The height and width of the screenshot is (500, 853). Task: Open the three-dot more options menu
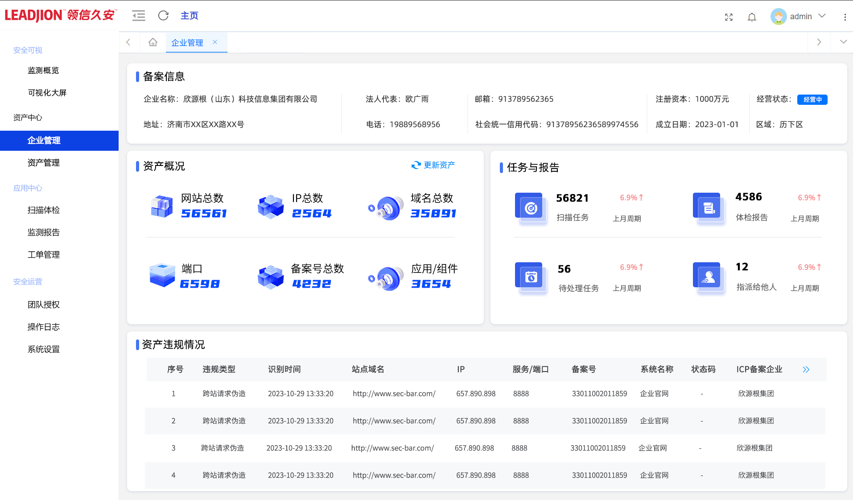(x=845, y=17)
